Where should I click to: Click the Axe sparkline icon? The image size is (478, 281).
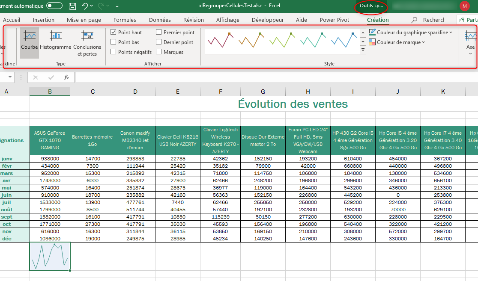point(470,35)
